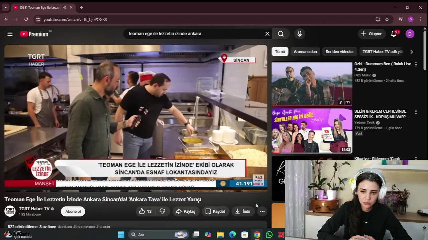Open a new browser tab
This screenshot has width=428, height=240.
[x=81, y=7]
